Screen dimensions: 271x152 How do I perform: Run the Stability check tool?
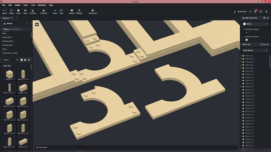click(x=79, y=12)
